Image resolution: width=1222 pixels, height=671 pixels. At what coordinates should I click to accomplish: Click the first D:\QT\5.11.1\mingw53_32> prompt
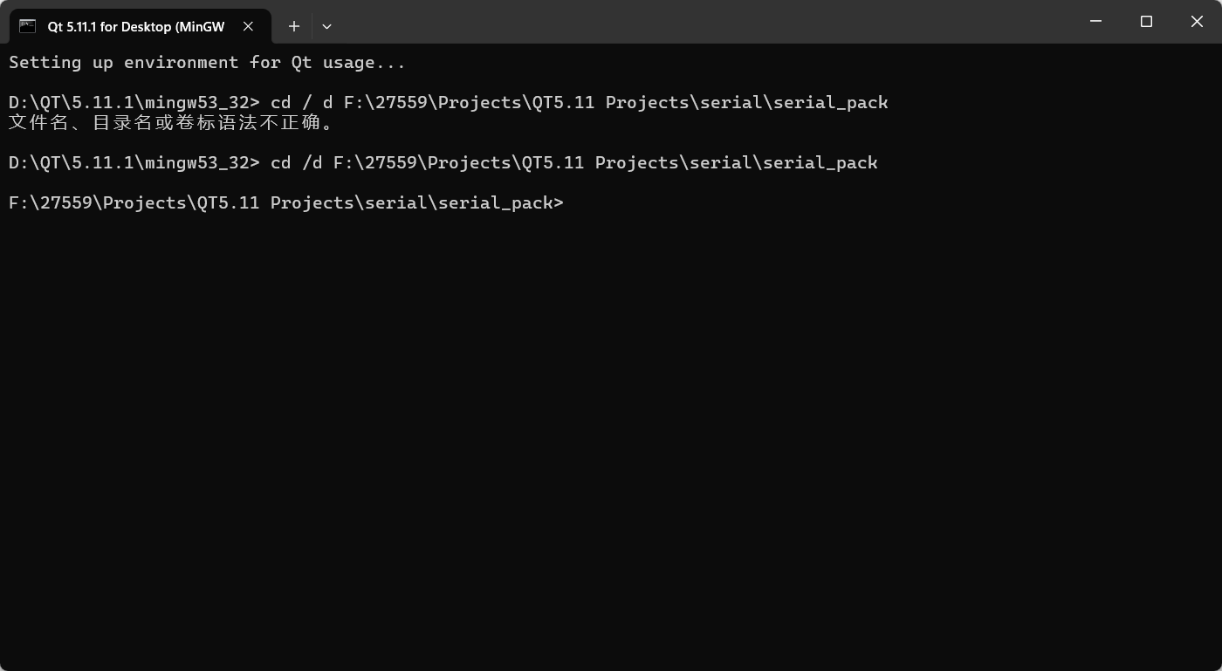coord(134,102)
